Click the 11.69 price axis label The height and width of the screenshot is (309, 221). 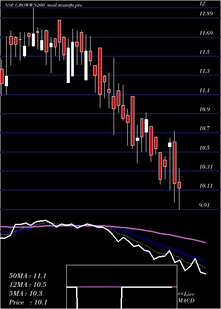pos(206,33)
